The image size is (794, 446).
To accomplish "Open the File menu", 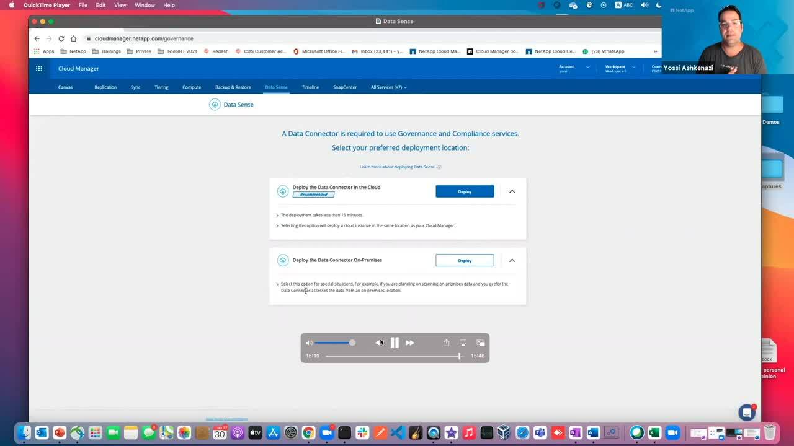I will point(83,5).
